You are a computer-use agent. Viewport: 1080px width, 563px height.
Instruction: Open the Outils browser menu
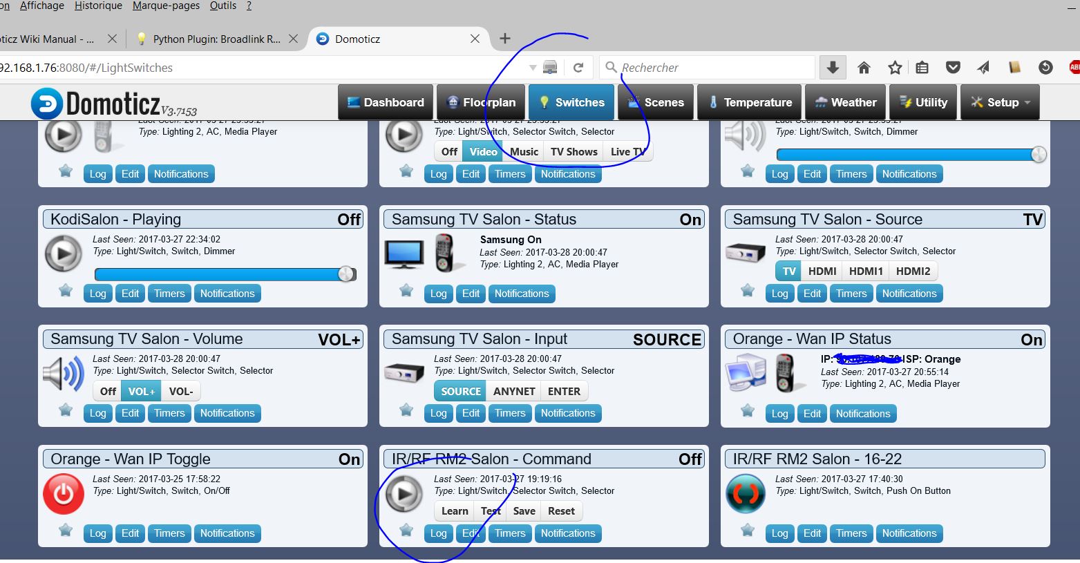click(222, 6)
